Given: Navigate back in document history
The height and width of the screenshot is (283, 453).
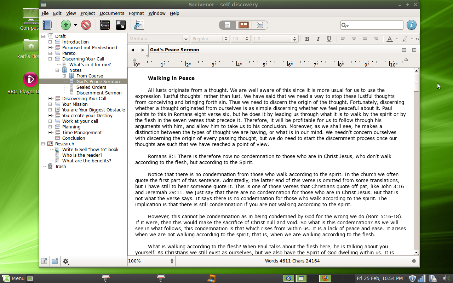Looking at the screenshot, I should [132, 50].
